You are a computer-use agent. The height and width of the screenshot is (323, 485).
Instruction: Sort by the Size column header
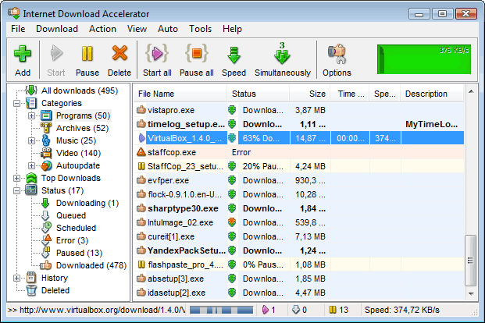(x=310, y=94)
